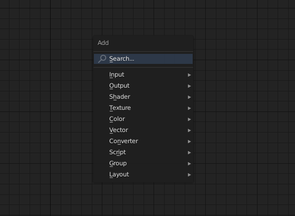Expand the arrow next to Texture
Screen dimensions: 295x216
[189, 108]
